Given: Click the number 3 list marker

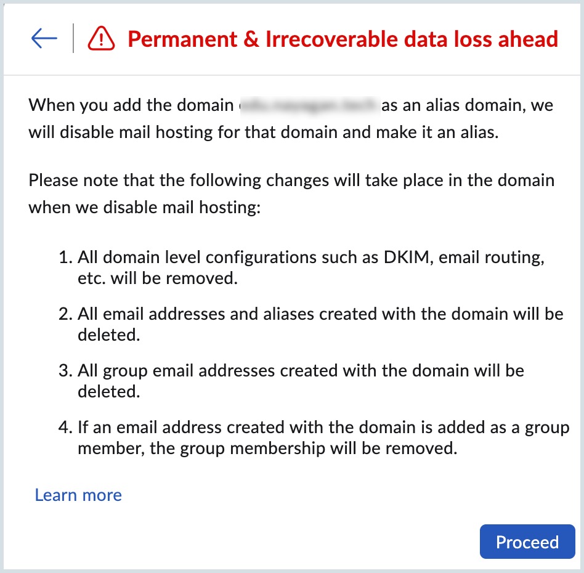Looking at the screenshot, I should point(65,370).
